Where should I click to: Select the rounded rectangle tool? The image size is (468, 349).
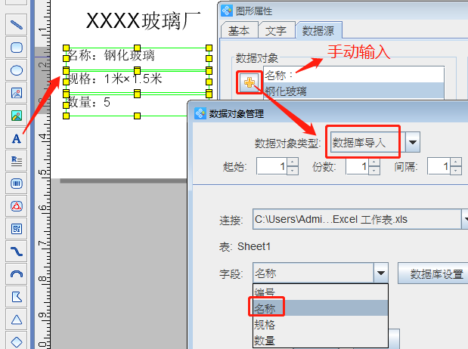point(17,48)
